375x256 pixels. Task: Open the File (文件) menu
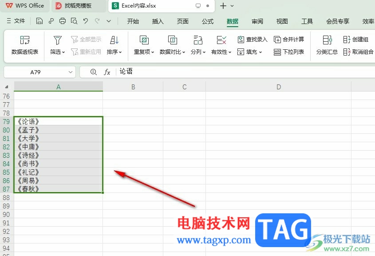[16, 21]
